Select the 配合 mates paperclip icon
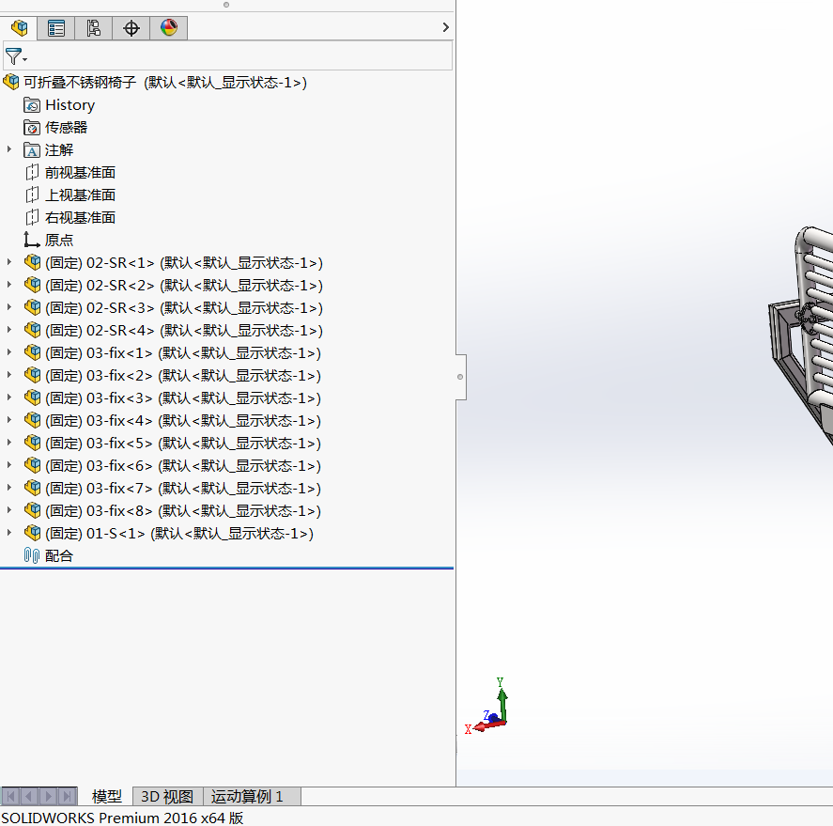 point(32,556)
